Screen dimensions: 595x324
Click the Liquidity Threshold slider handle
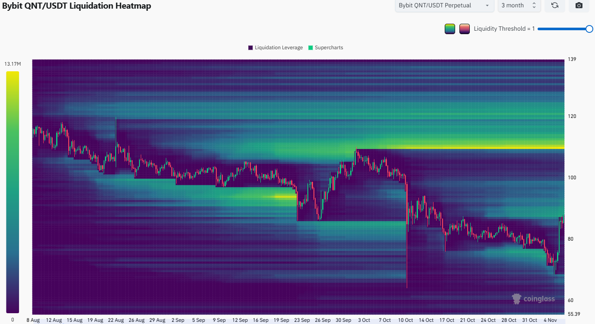(x=589, y=29)
